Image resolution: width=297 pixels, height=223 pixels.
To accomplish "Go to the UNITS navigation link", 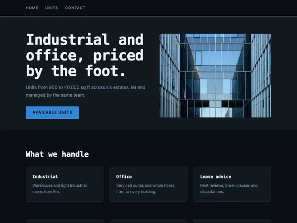I will tap(51, 8).
